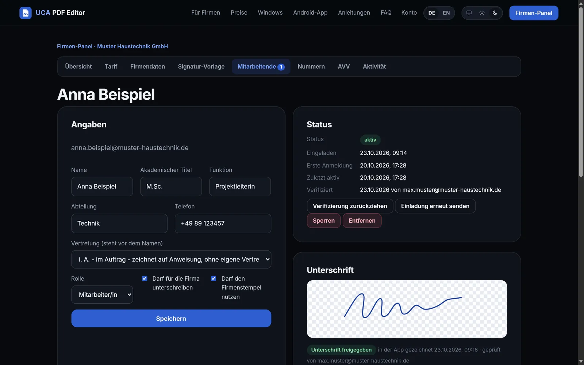Click the UCA PDF Editor logo icon

pos(26,13)
